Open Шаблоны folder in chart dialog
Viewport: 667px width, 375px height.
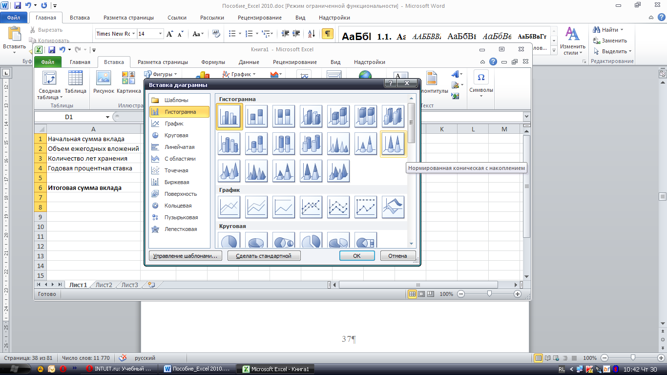point(179,100)
